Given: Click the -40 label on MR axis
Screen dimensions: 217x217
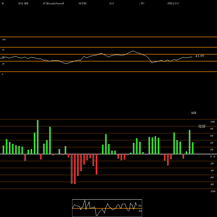Looking at the screenshot, I should pos(212,171).
